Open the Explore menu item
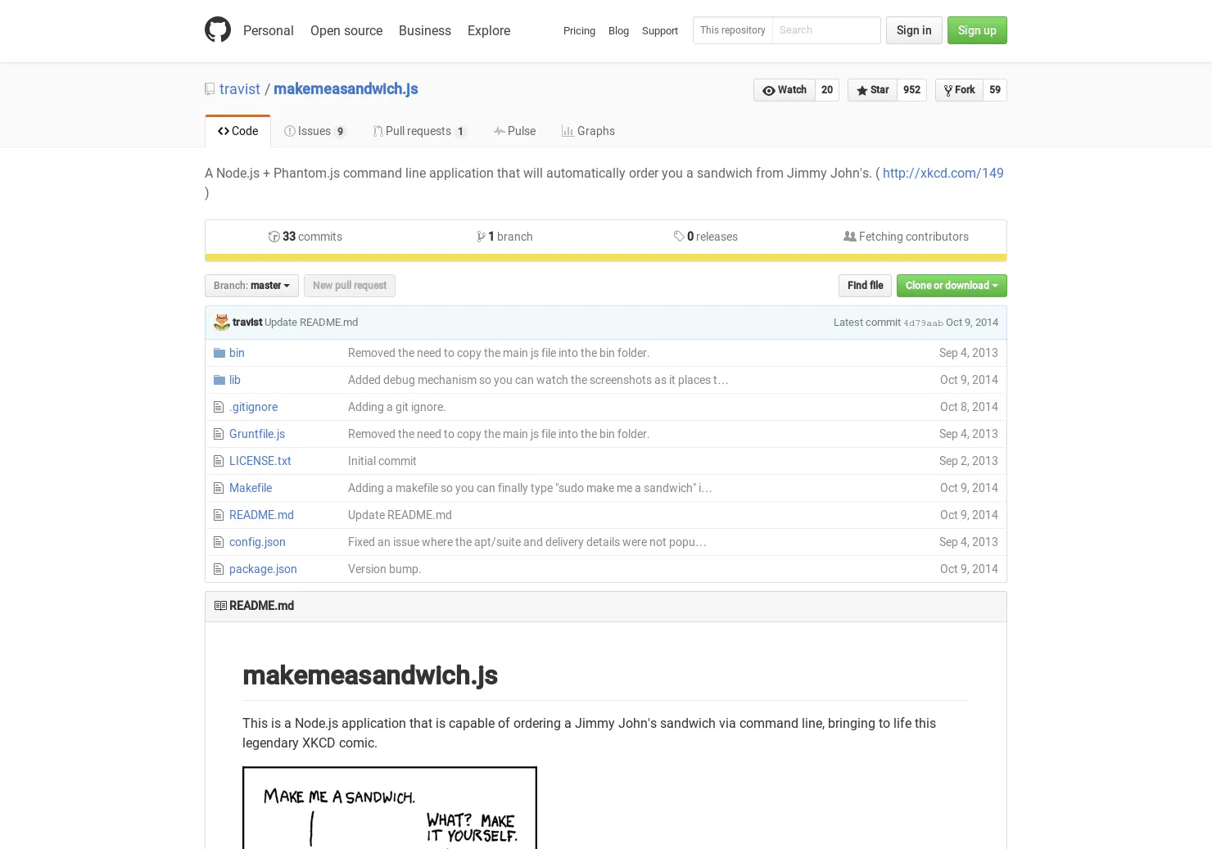Screen dimensions: 1212x849 489,30
